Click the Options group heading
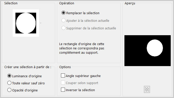Viewport: 174px width, 98px height. click(65, 67)
